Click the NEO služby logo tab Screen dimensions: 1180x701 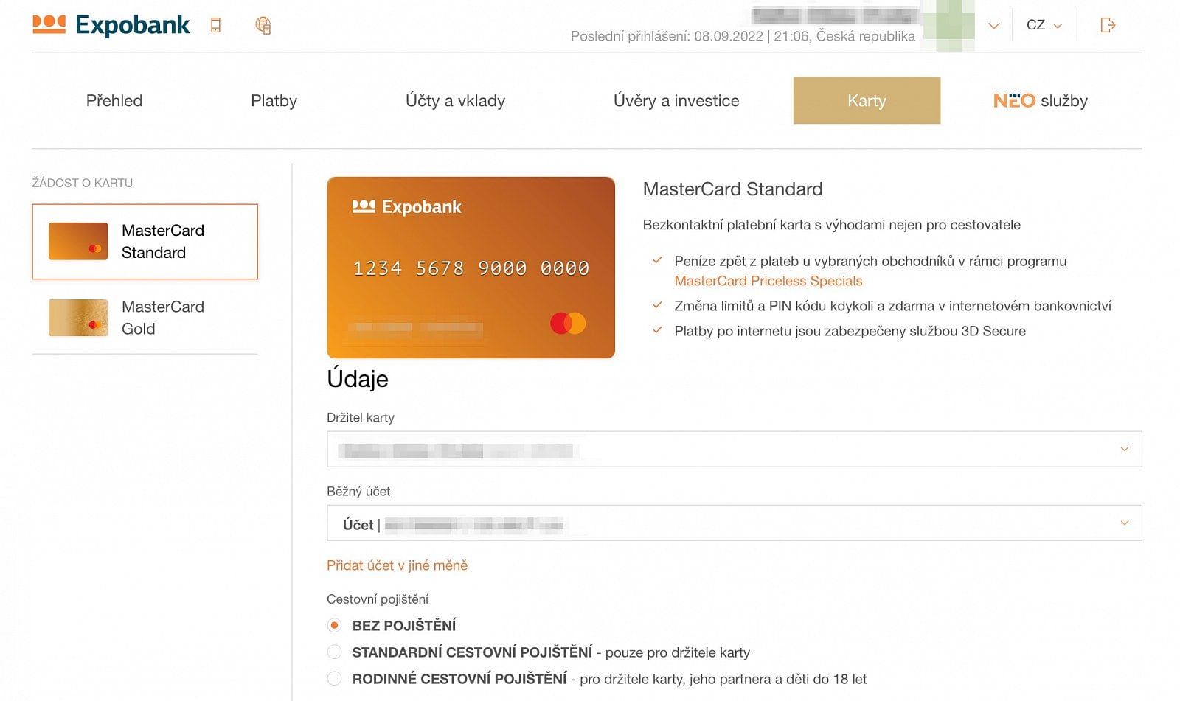[x=1041, y=100]
